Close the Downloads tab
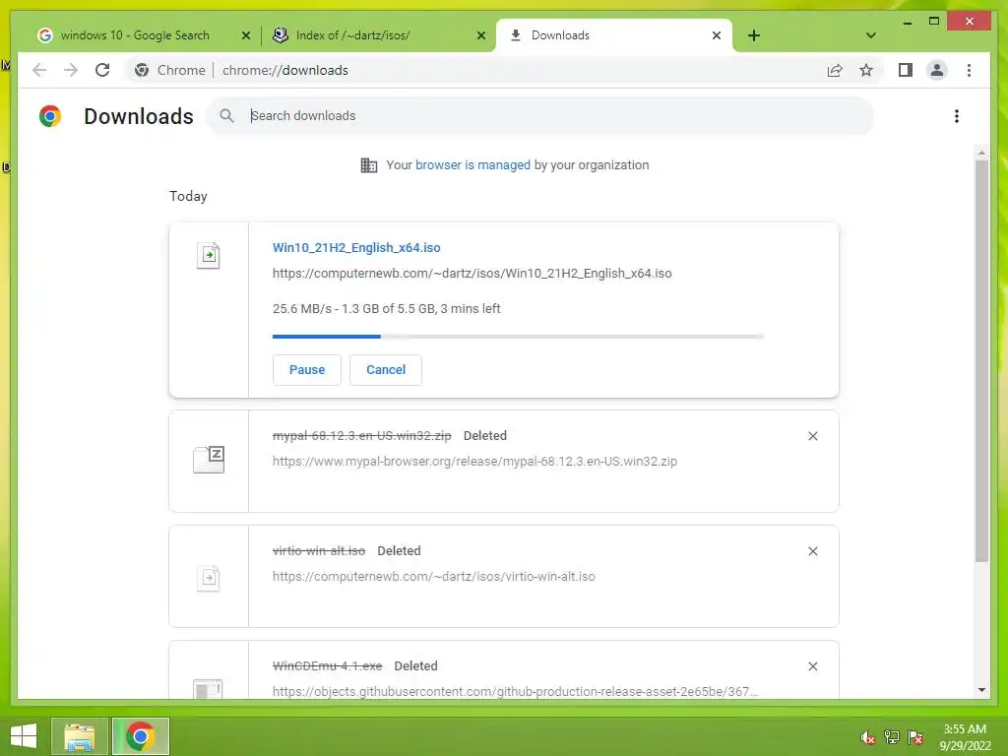Viewport: 1008px width, 756px height. (717, 35)
